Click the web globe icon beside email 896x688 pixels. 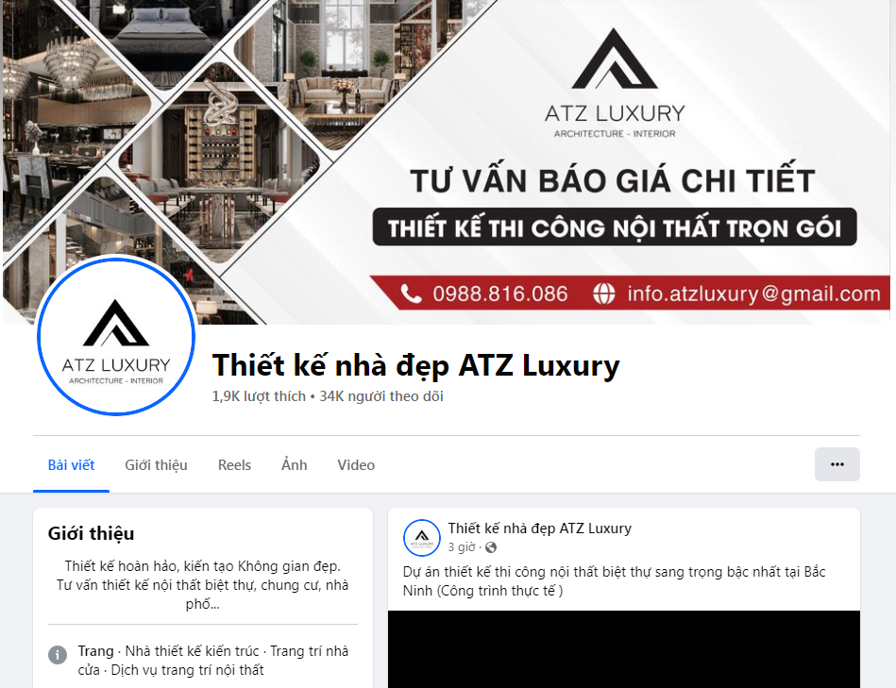604,294
